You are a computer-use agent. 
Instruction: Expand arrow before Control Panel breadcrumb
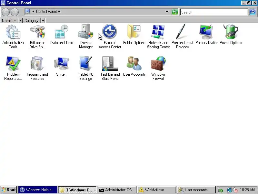coord(33,12)
